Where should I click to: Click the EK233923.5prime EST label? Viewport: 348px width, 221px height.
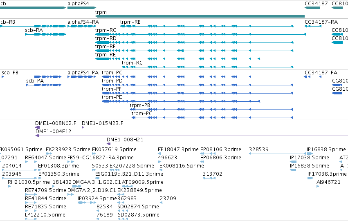click(68, 150)
